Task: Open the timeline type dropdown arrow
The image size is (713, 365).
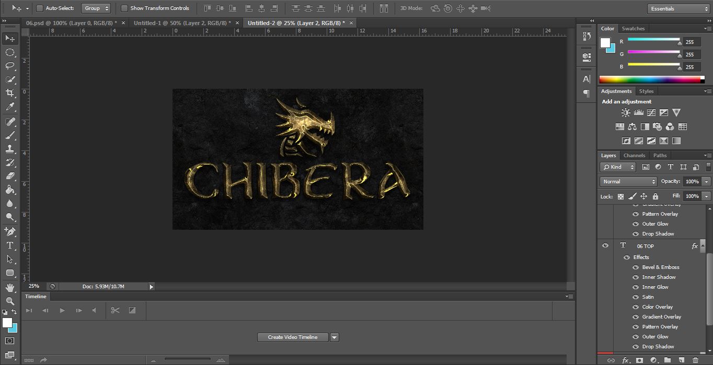Action: pos(335,337)
